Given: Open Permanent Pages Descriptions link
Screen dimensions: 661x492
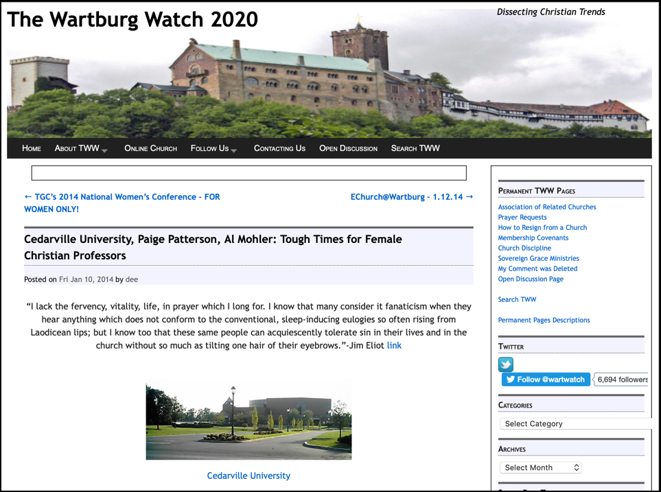Looking at the screenshot, I should click(544, 320).
